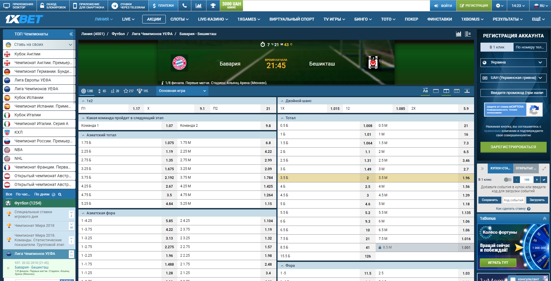Open match statistics chart icon above scoreboard

(459, 34)
